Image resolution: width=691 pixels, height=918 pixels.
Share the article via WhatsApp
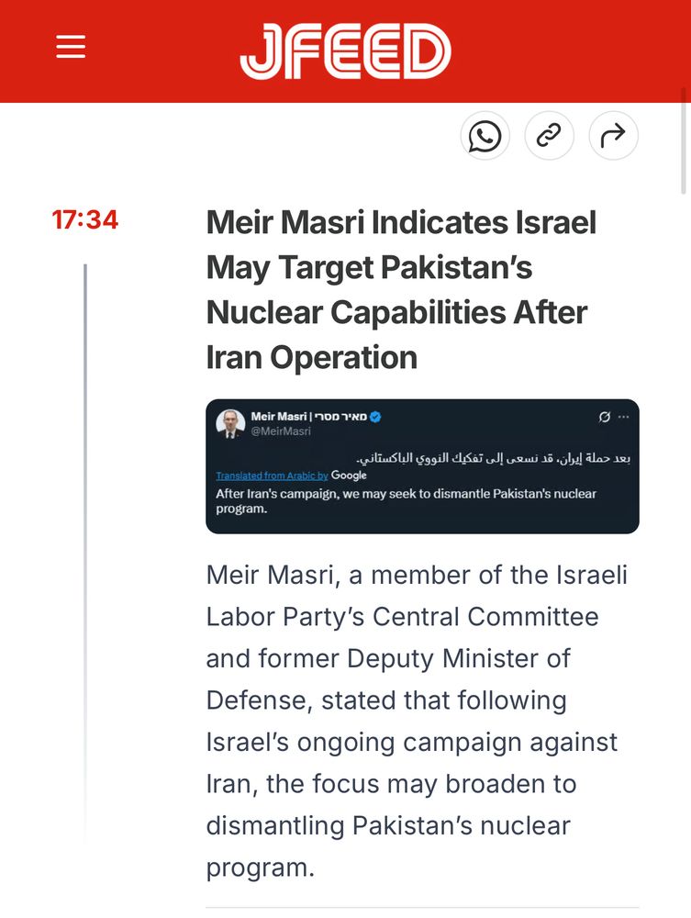(485, 135)
